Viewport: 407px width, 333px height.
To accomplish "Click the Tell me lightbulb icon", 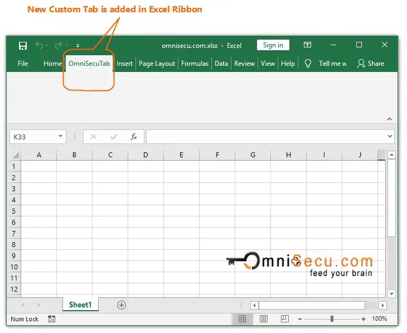I will 308,64.
